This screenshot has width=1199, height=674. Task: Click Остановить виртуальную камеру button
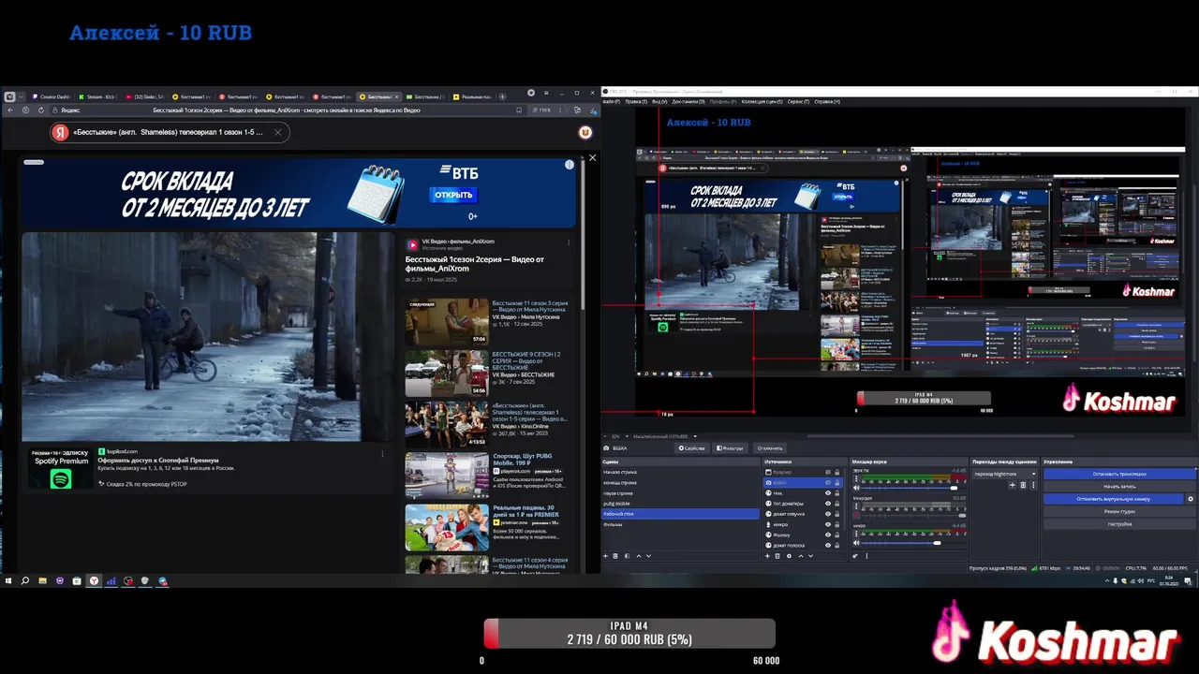pos(1113,499)
